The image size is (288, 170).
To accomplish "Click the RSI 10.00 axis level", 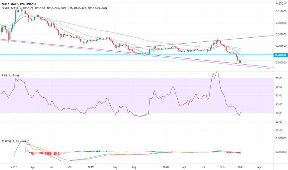I will (x=279, y=130).
